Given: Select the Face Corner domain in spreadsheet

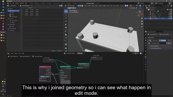Looking at the screenshot, I should pos(14,17).
